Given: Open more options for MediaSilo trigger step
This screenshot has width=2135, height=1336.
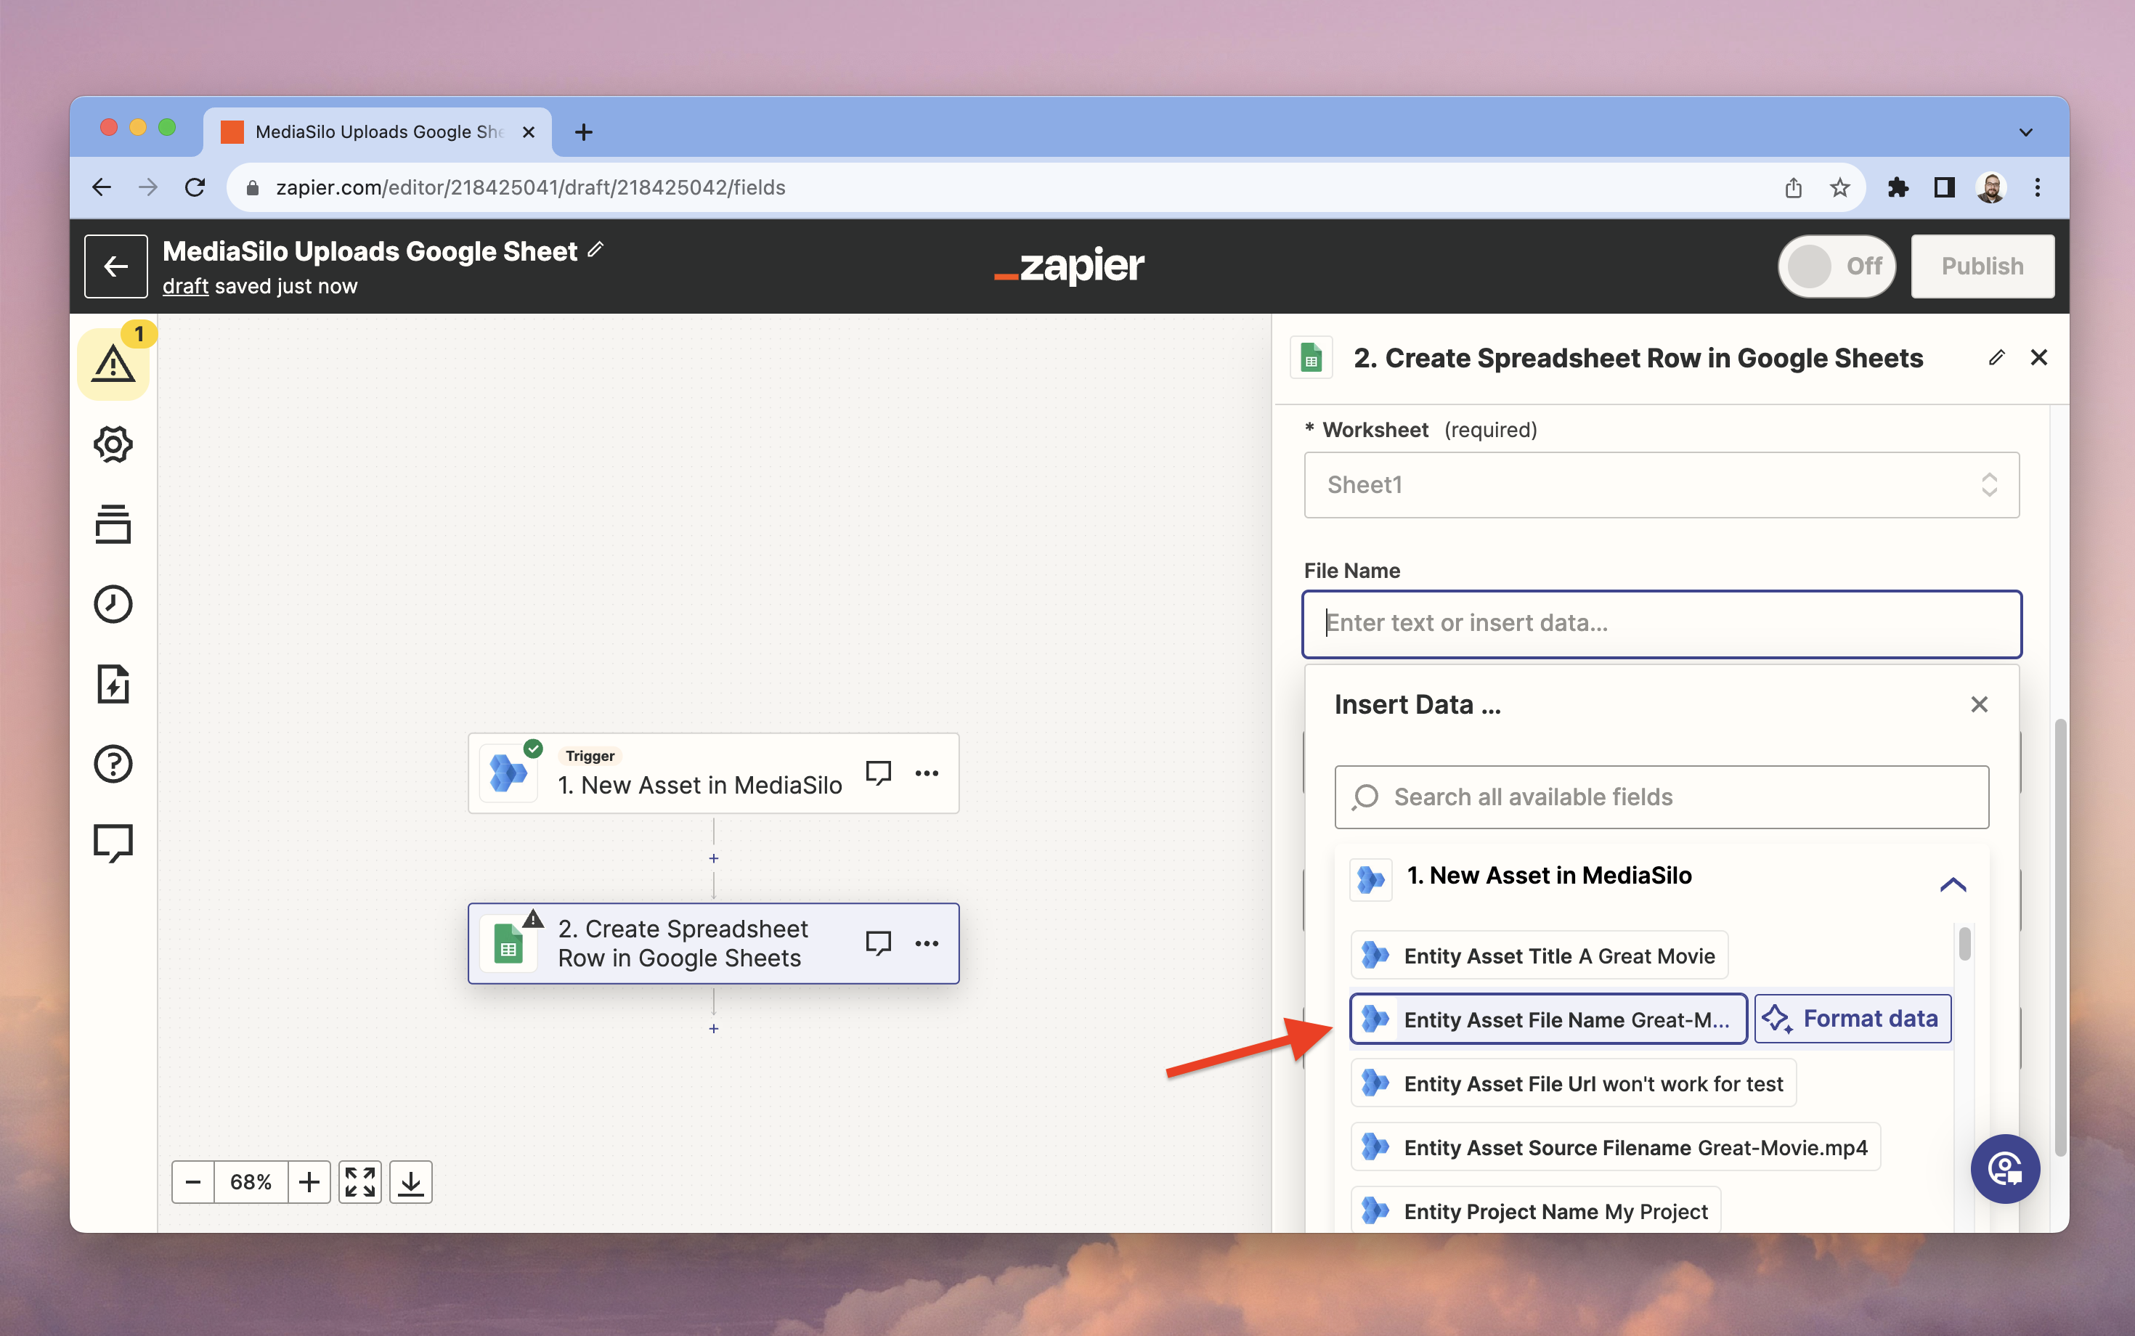Looking at the screenshot, I should 926,773.
